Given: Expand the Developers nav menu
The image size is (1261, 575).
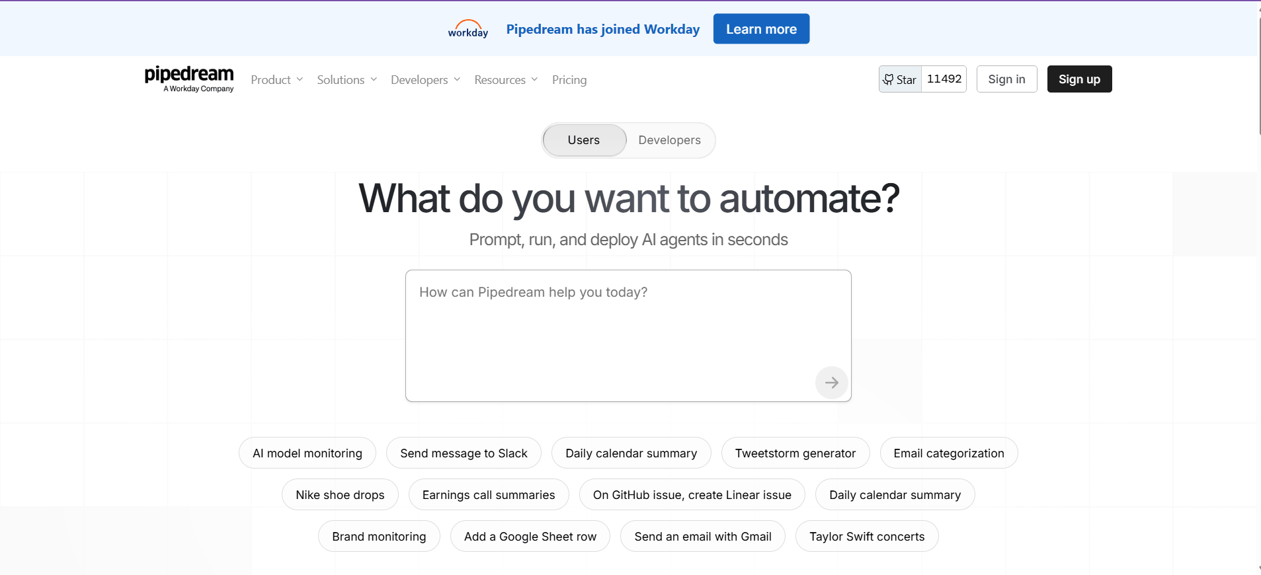Looking at the screenshot, I should 426,80.
